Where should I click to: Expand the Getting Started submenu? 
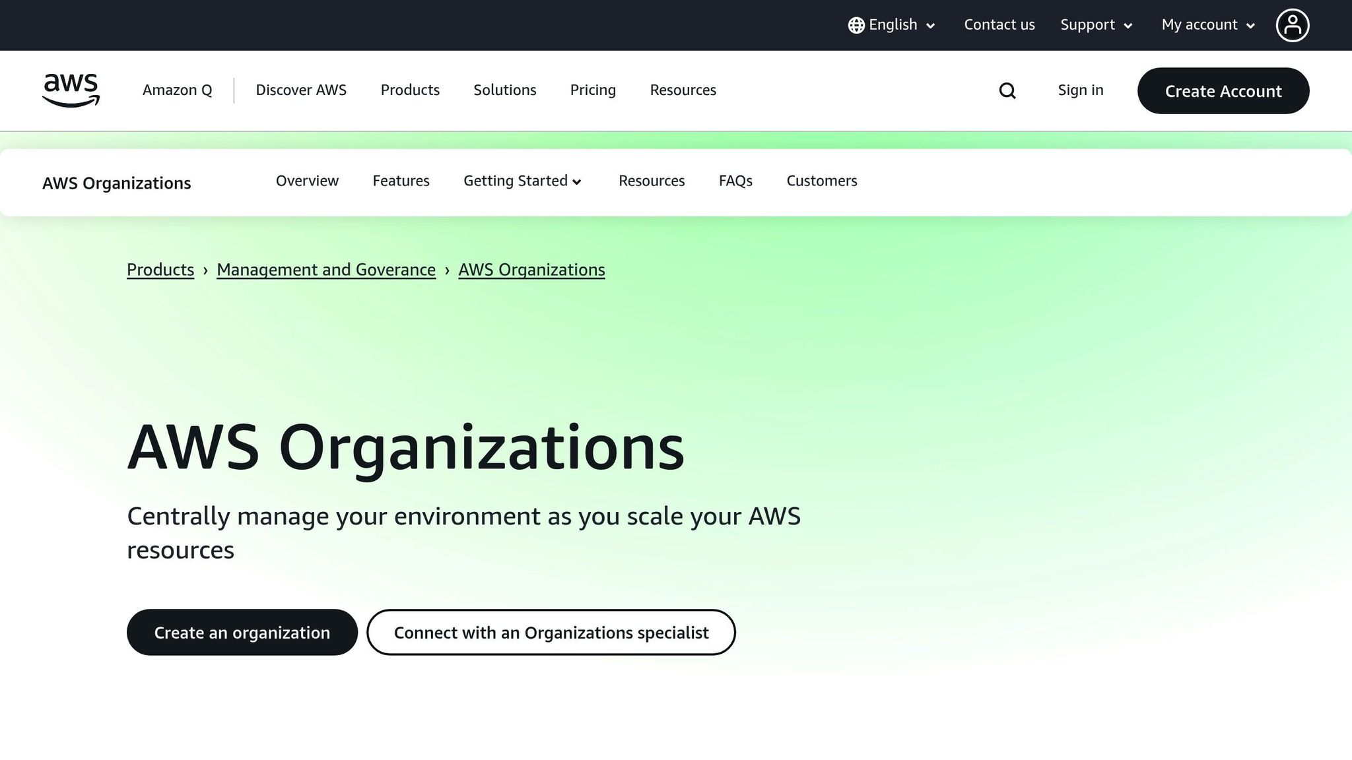click(522, 181)
